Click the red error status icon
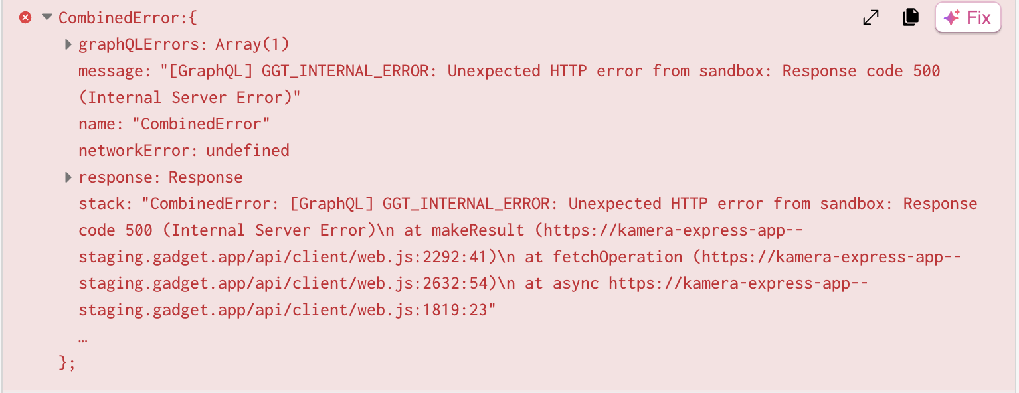The image size is (1019, 393). pyautogui.click(x=25, y=17)
